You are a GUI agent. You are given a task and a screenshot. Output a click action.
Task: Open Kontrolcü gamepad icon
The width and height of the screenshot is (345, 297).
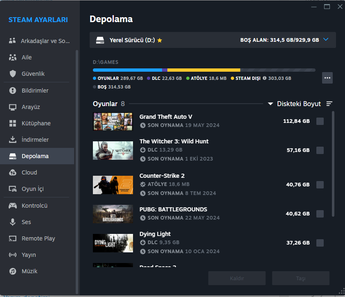(x=13, y=205)
